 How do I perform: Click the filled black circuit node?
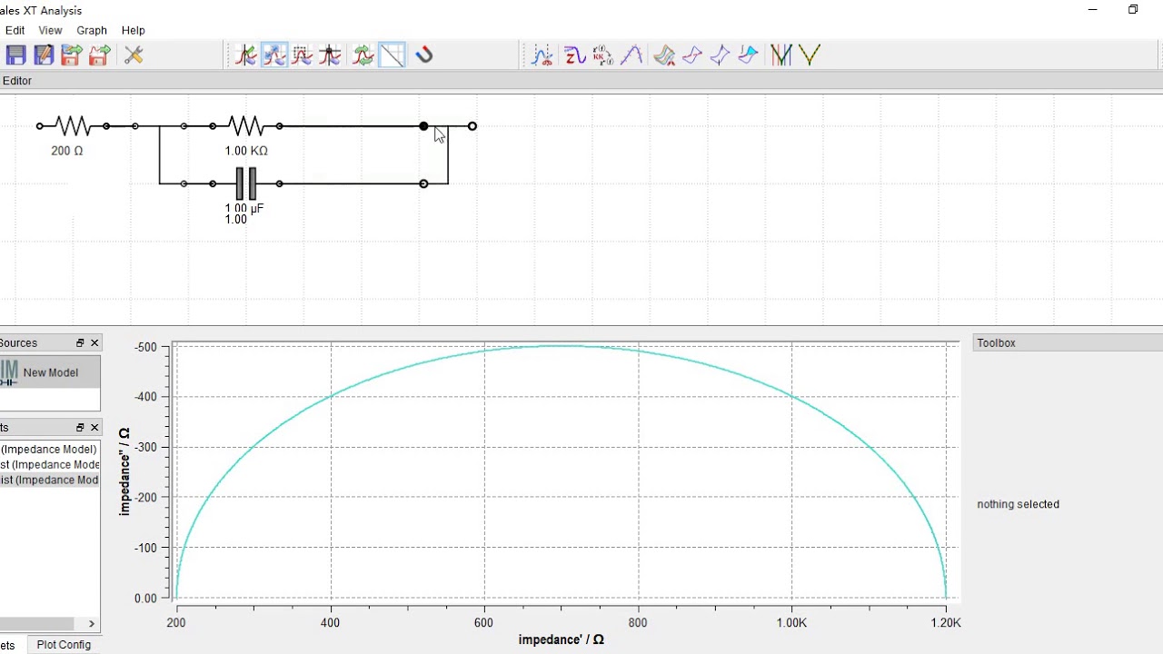point(423,126)
